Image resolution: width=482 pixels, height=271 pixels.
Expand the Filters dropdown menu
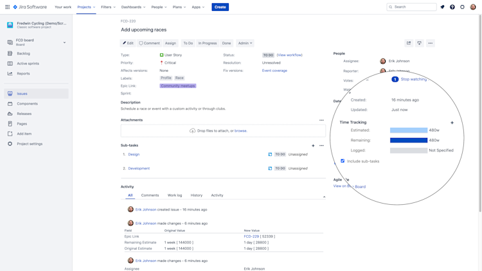point(108,7)
